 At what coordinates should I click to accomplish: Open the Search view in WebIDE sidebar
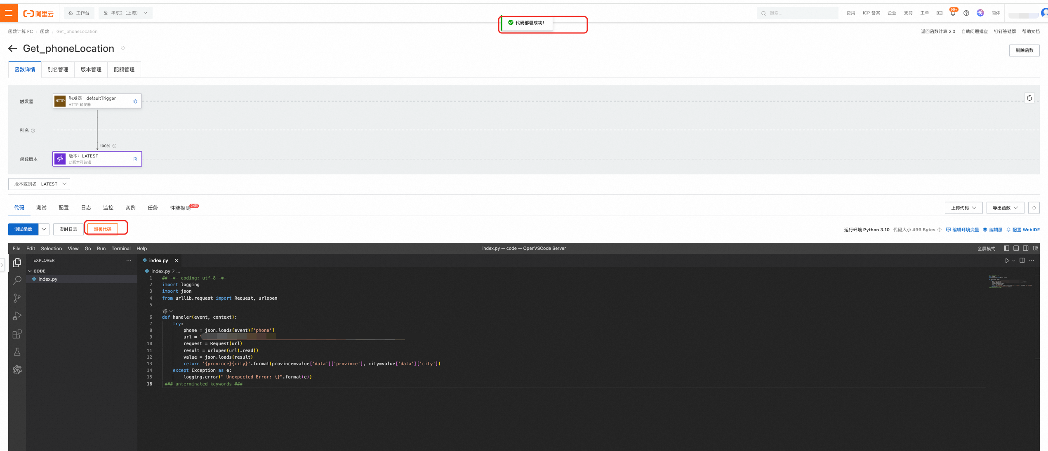[x=17, y=280]
